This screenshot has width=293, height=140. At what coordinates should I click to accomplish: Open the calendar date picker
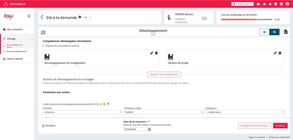pyautogui.click(x=149, y=129)
